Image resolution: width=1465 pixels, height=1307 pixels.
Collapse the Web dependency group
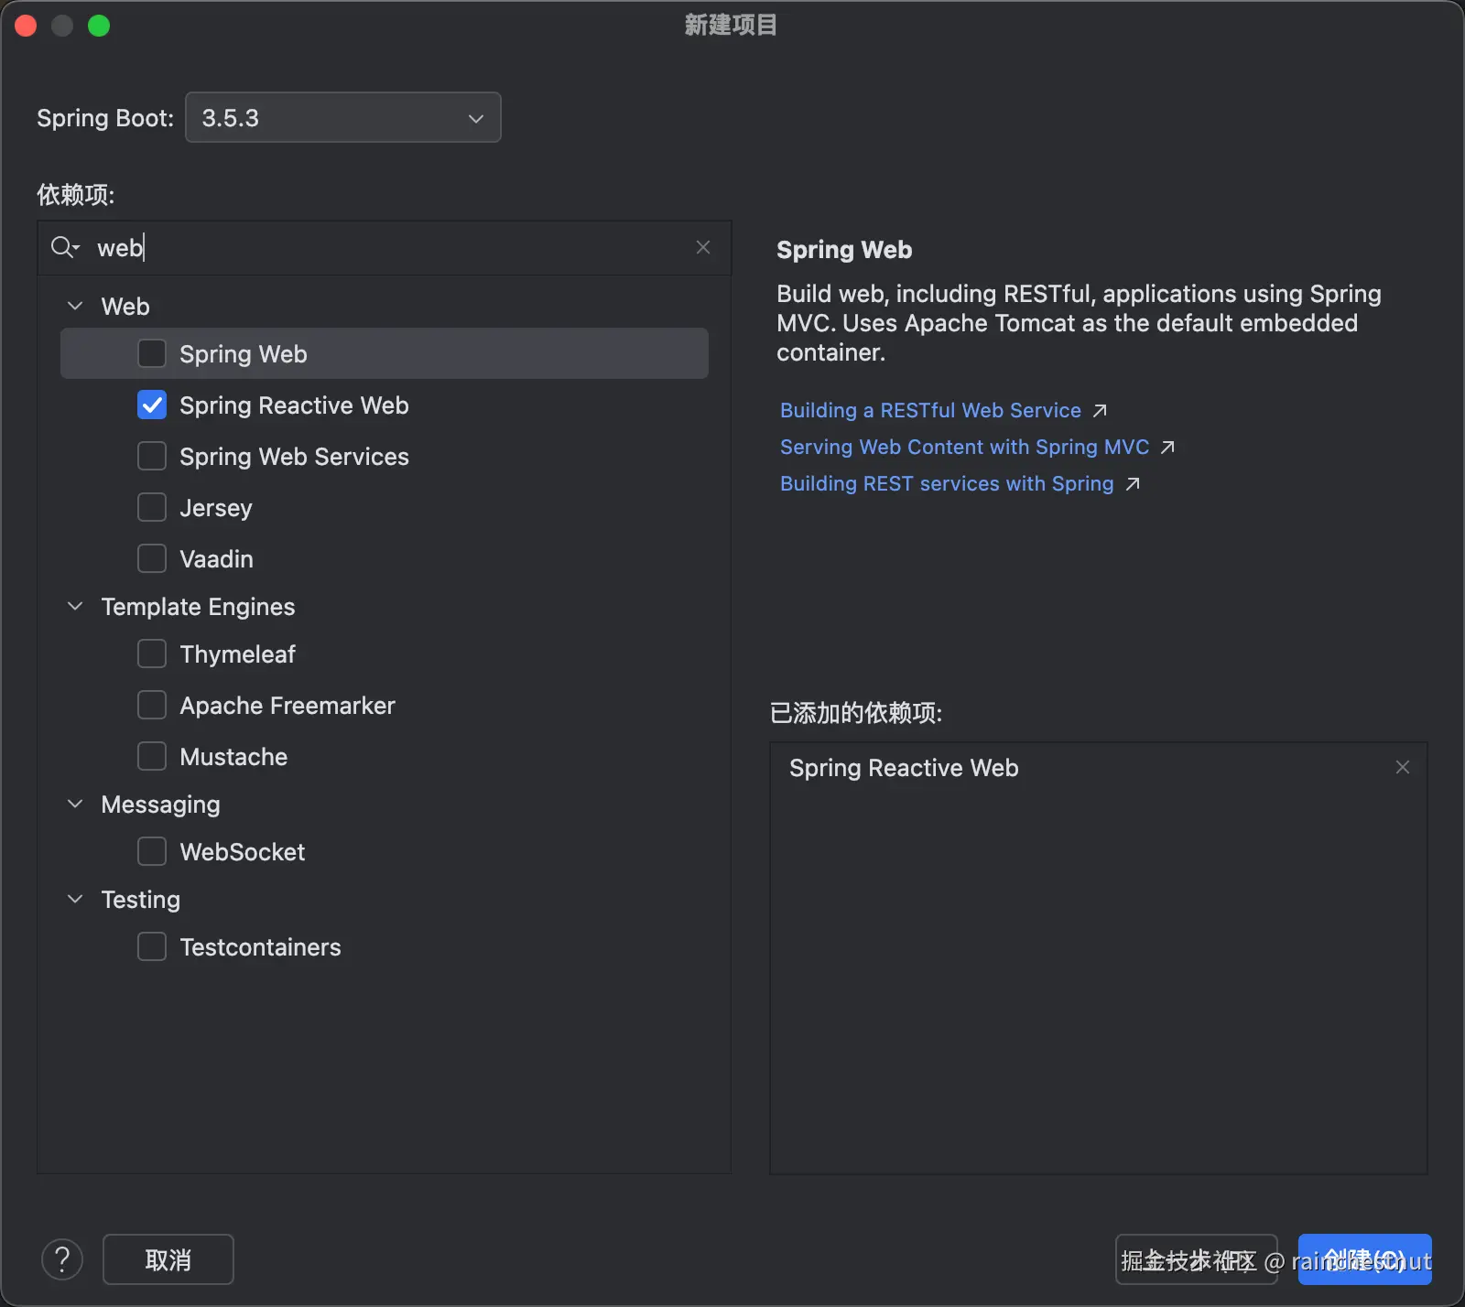(75, 306)
